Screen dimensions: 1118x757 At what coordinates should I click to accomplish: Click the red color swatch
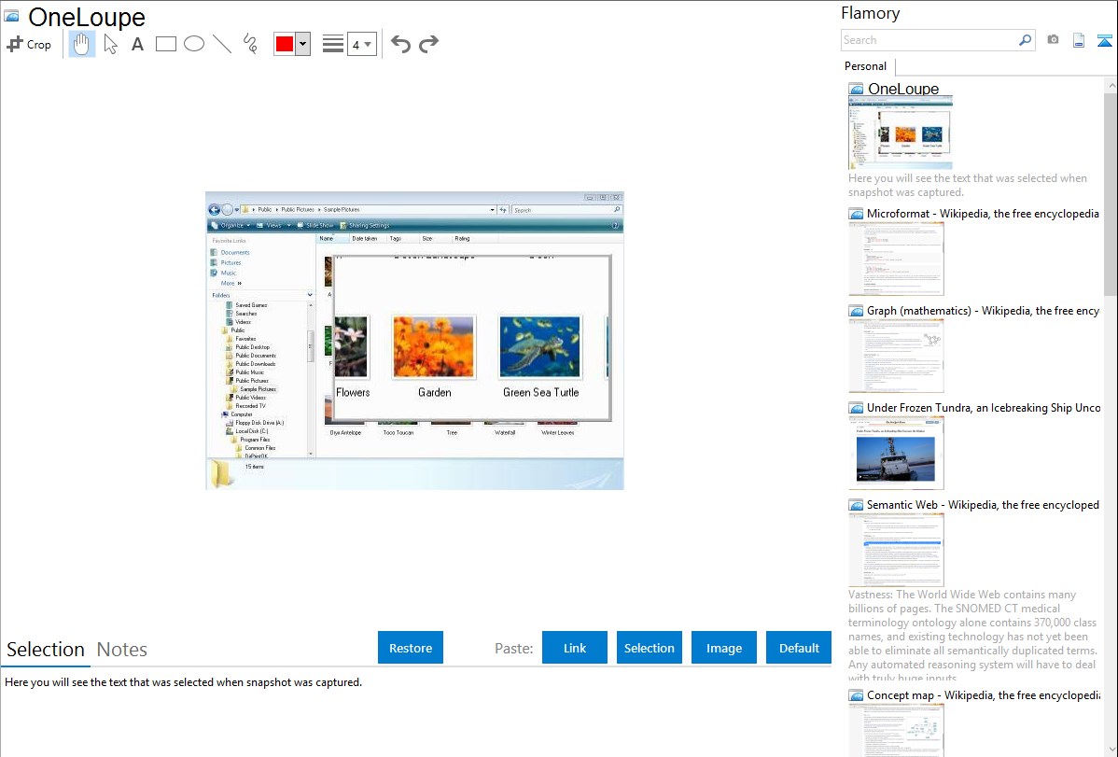(285, 44)
